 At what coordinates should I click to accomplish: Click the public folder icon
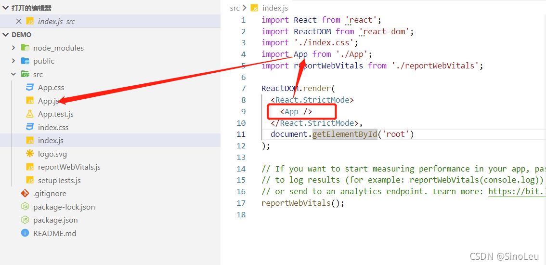click(25, 61)
